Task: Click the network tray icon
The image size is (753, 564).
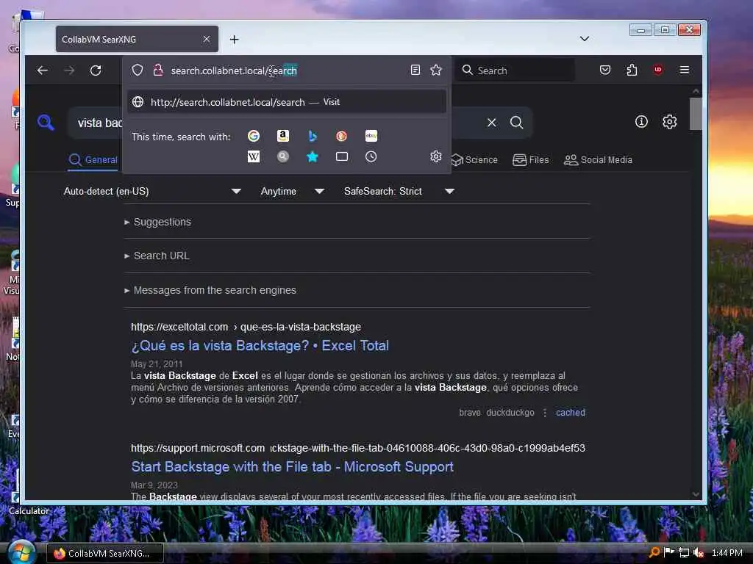Action: pyautogui.click(x=684, y=553)
